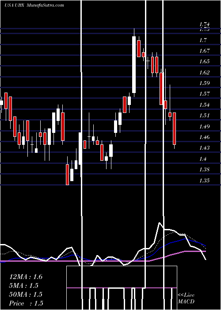Screen dimensions: 221x310
Task: Click the tallest white candlestick near 1.7
Action: (x=134, y=65)
